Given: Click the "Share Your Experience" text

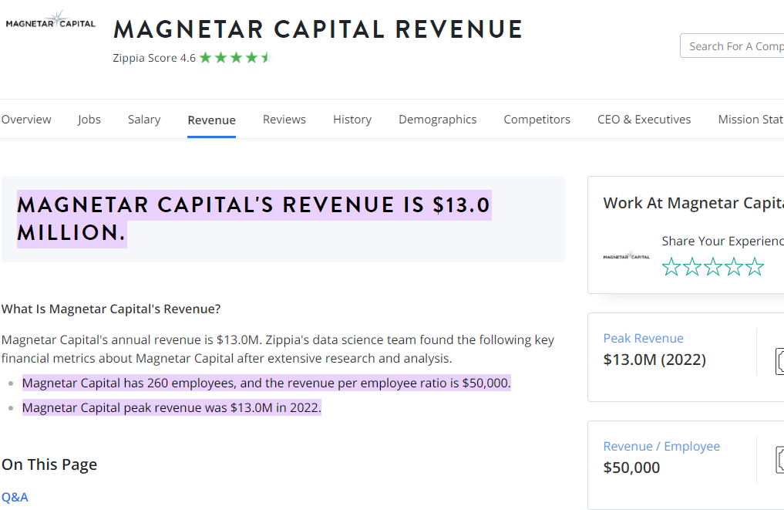Looking at the screenshot, I should pos(722,241).
